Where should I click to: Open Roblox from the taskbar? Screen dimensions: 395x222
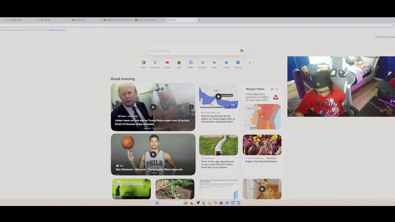tap(239, 203)
